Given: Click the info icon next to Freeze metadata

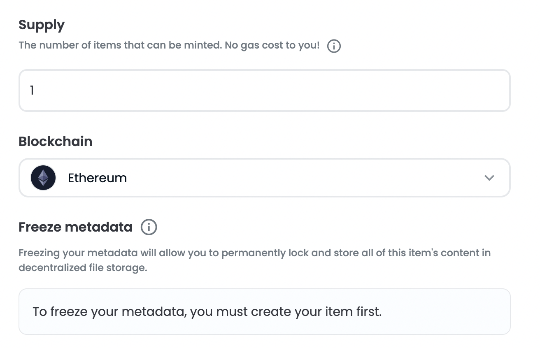Looking at the screenshot, I should click(149, 227).
